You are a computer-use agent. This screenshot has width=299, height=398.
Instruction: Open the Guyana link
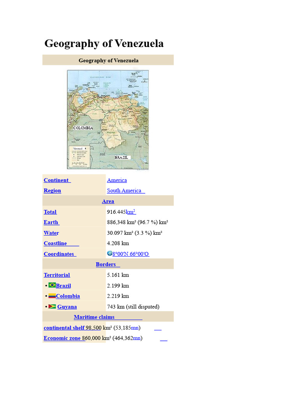point(67,307)
